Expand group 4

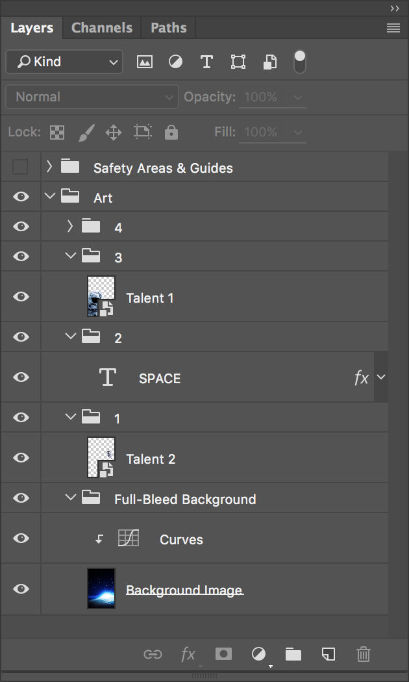[70, 226]
